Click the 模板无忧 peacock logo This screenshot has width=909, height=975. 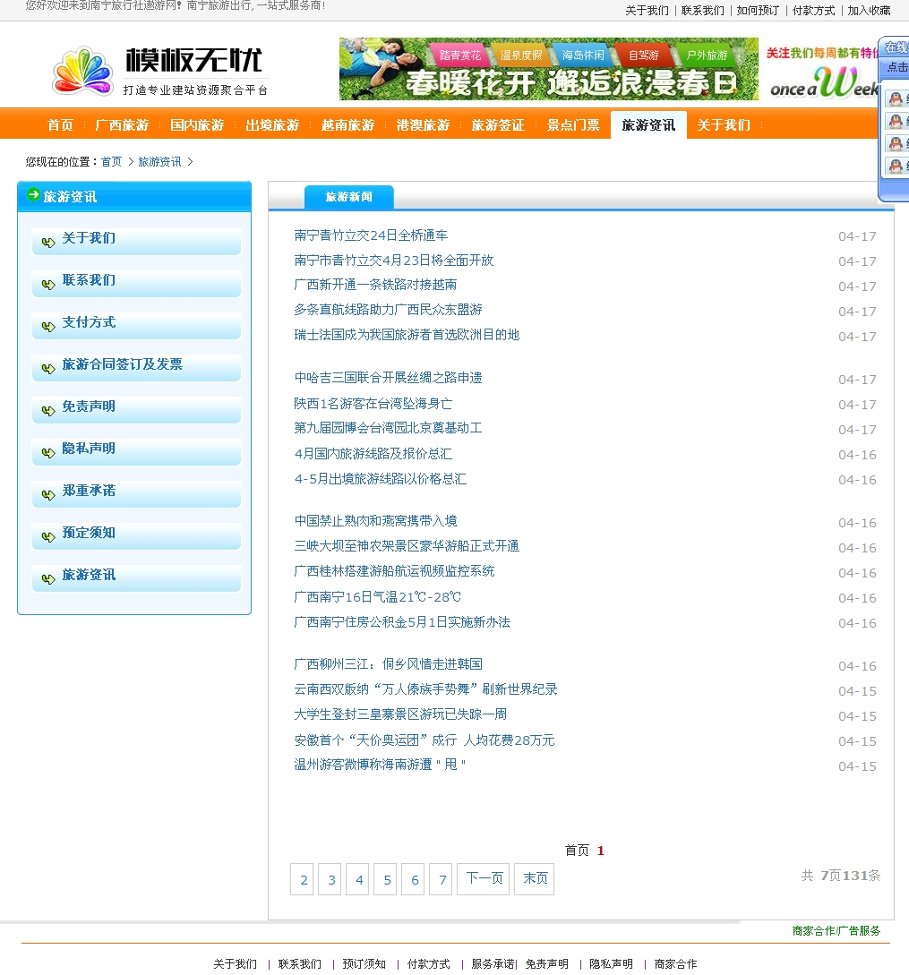point(83,71)
